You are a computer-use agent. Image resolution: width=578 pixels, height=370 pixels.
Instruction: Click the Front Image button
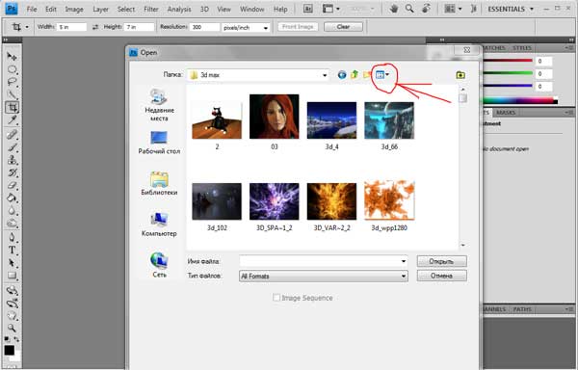[298, 27]
